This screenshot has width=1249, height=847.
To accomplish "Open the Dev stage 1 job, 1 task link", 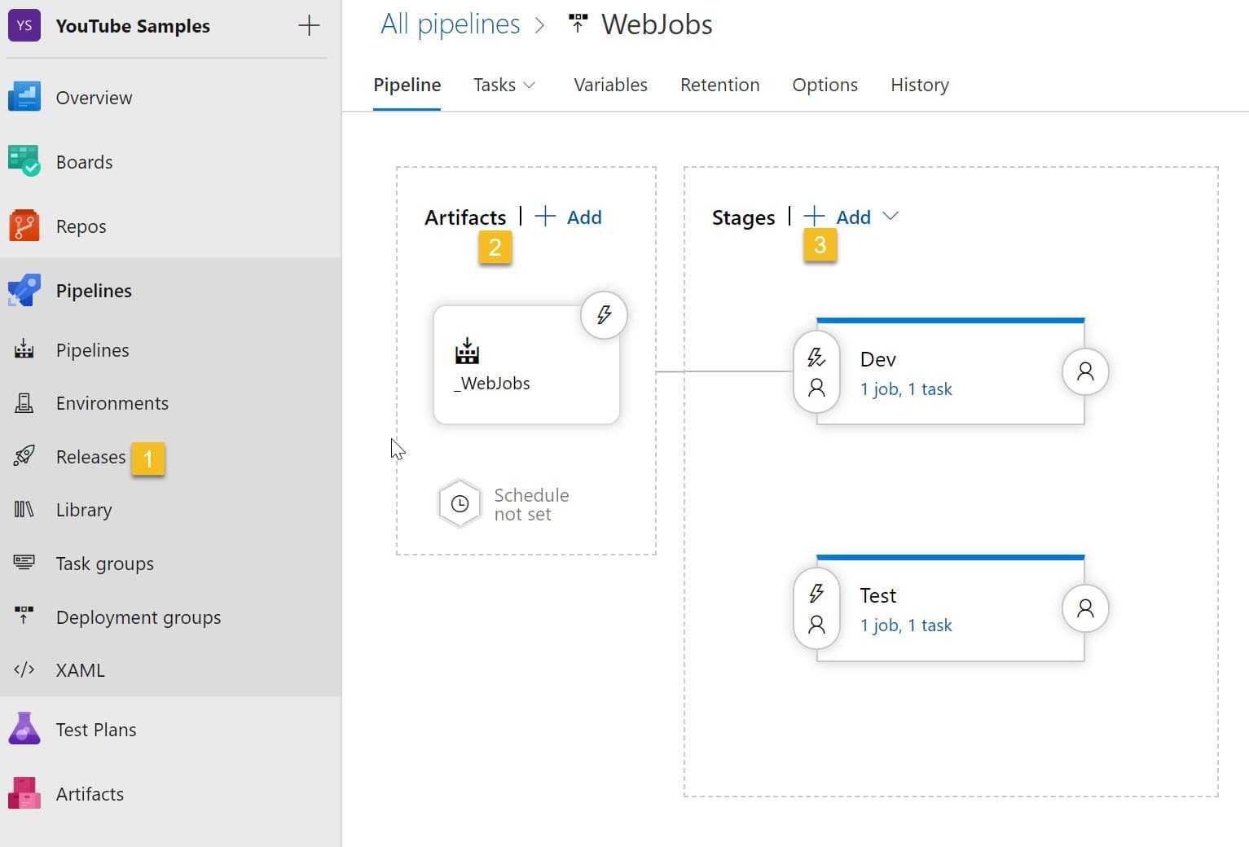I will tap(906, 389).
